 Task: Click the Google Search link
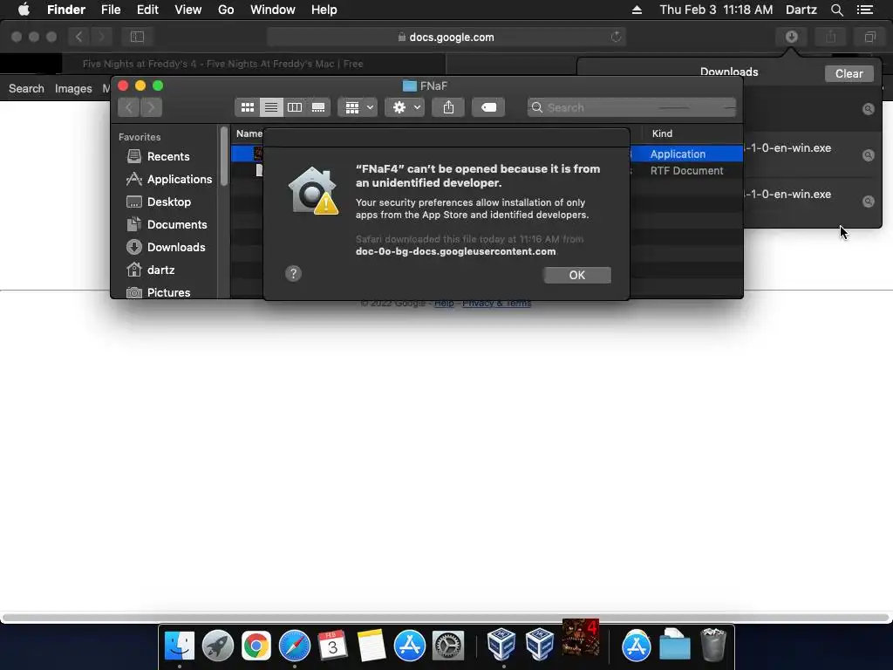(26, 88)
